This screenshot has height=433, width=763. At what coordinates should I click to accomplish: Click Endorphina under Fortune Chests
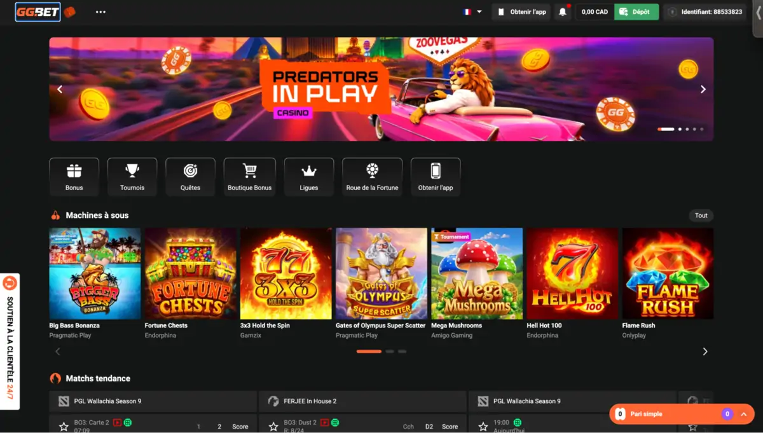tap(160, 335)
